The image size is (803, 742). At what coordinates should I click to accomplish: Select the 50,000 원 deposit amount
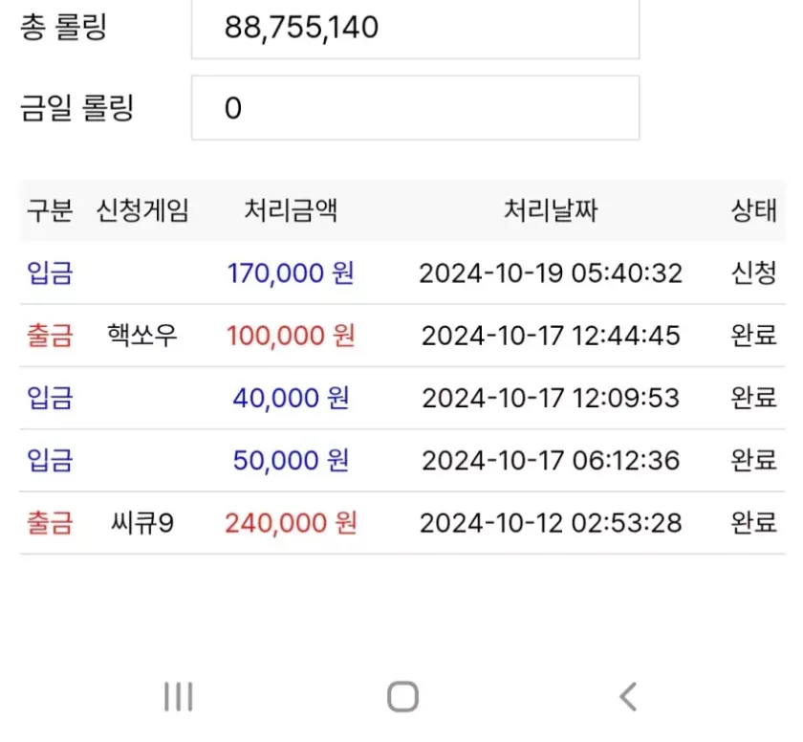coord(291,461)
